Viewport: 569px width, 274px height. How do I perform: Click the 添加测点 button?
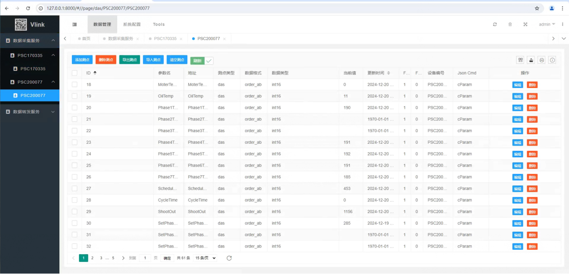click(x=82, y=60)
